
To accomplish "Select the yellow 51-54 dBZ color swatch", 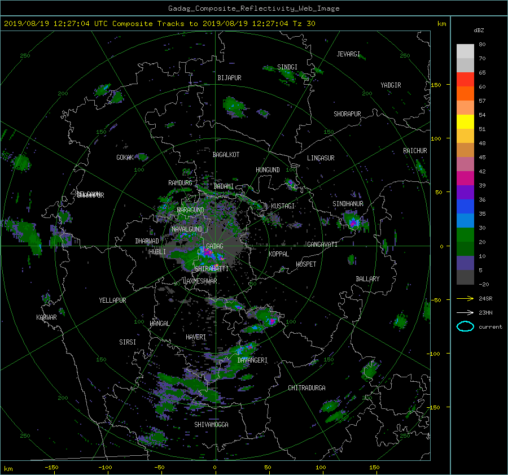I will pyautogui.click(x=465, y=122).
